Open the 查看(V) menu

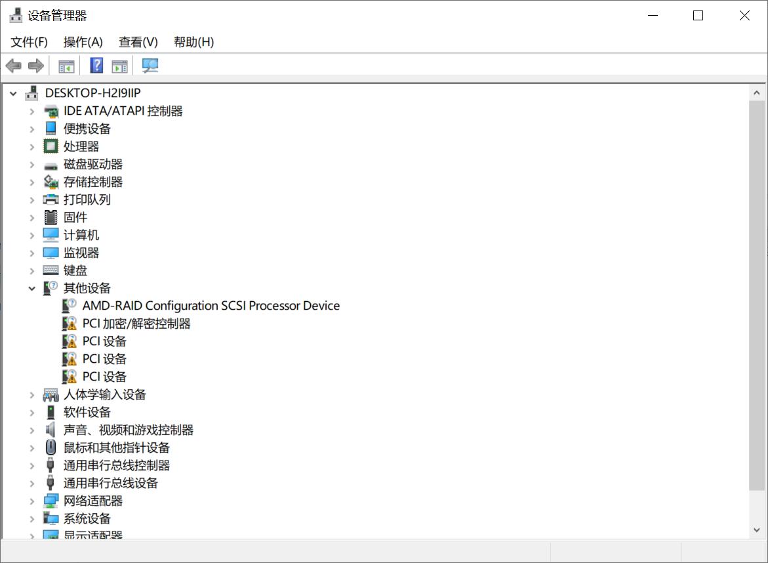coord(137,41)
